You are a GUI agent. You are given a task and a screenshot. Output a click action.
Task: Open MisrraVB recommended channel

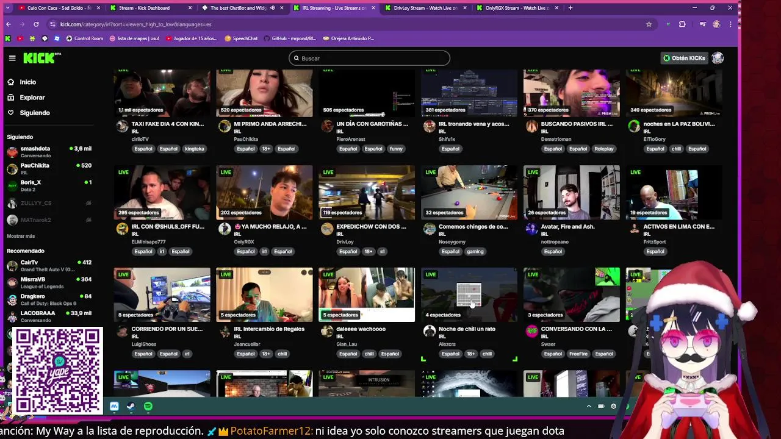click(49, 283)
